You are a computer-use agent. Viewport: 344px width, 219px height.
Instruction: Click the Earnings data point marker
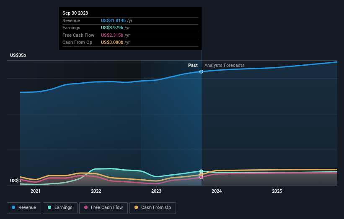pyautogui.click(x=201, y=171)
